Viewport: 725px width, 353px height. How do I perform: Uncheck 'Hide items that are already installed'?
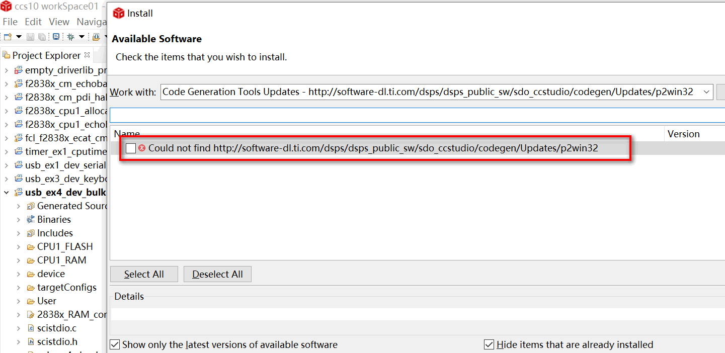coord(489,345)
